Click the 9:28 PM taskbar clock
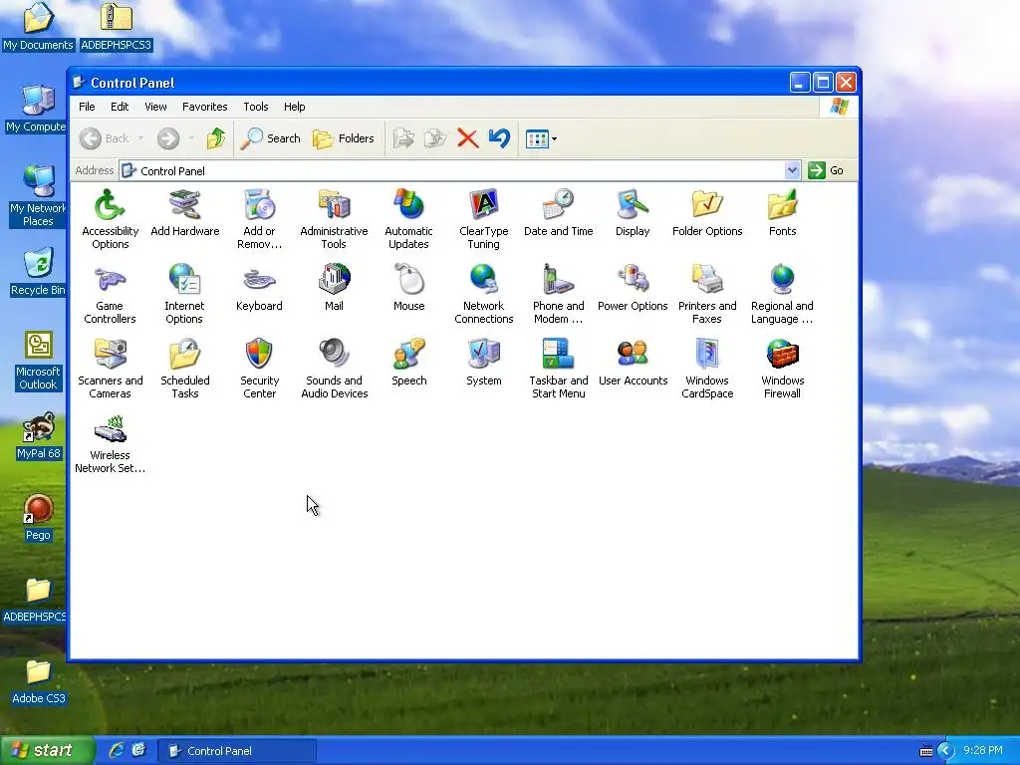 point(982,751)
